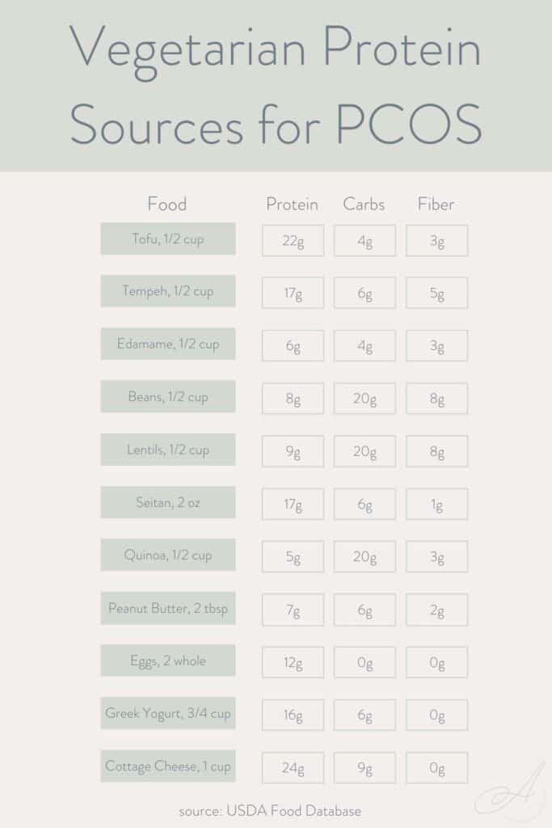Click the Greek Yogurt, 3/4 cup label
This screenshot has height=828, width=552.
(168, 713)
